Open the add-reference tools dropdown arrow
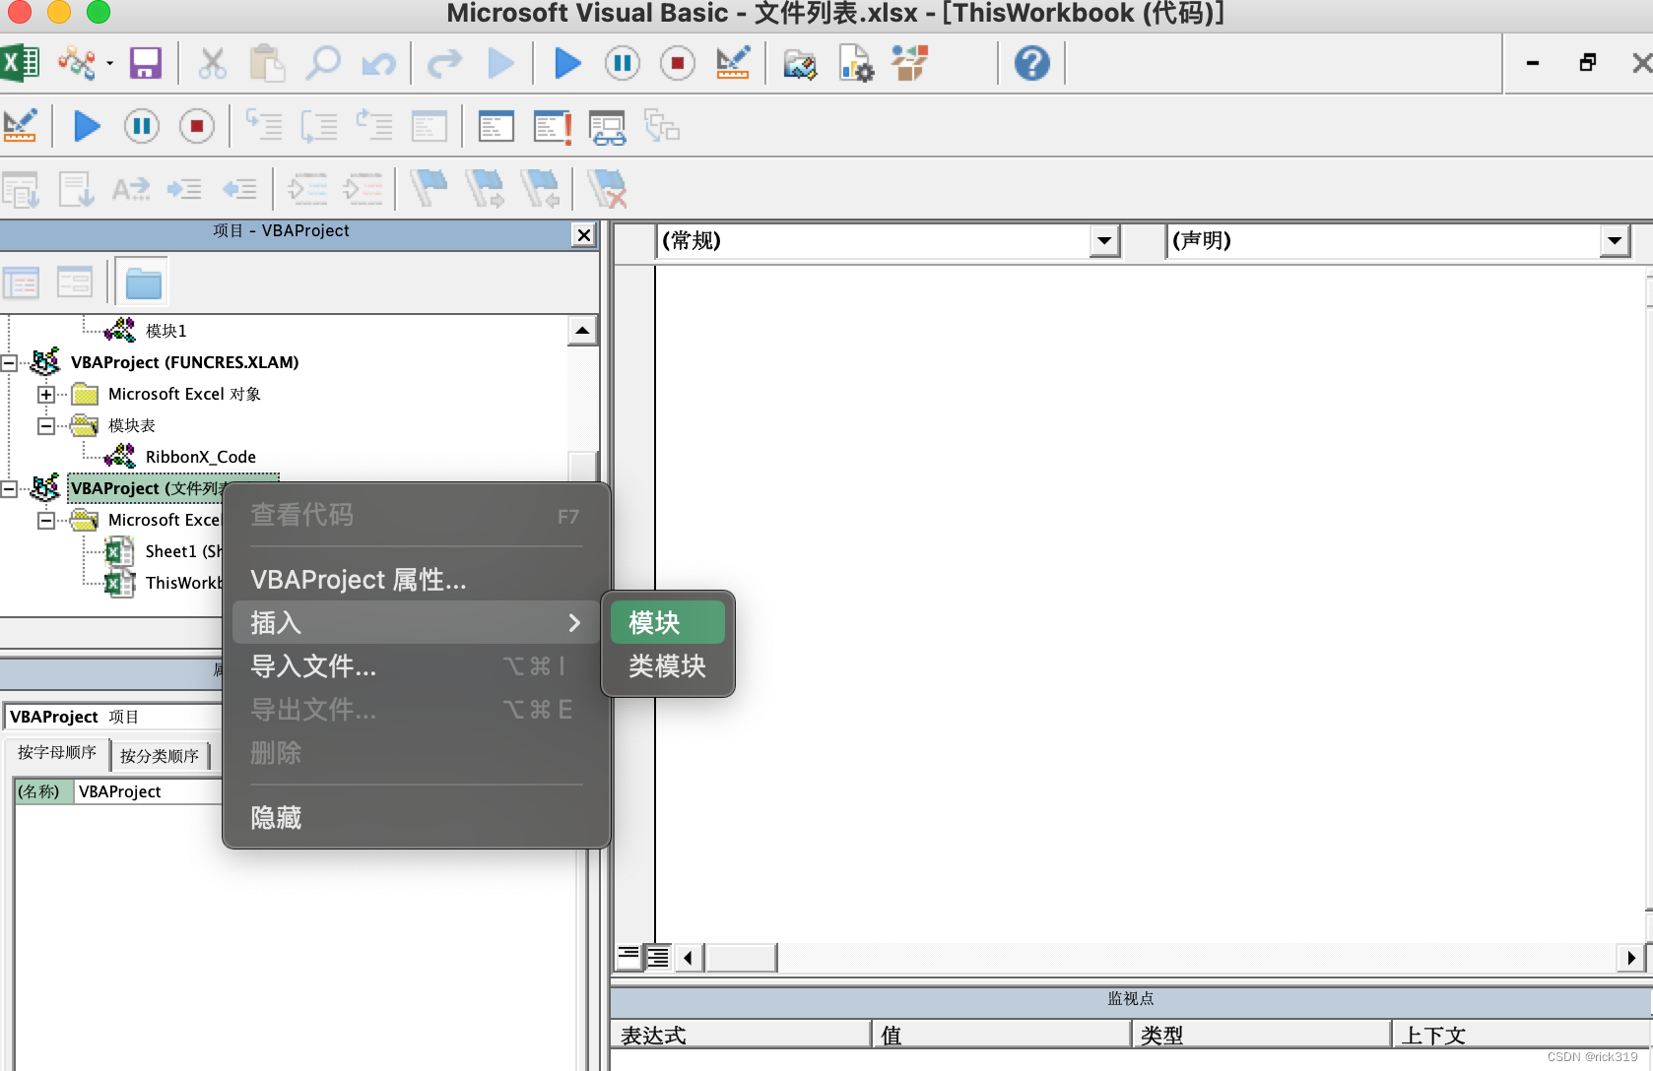The width and height of the screenshot is (1653, 1071). [x=109, y=64]
